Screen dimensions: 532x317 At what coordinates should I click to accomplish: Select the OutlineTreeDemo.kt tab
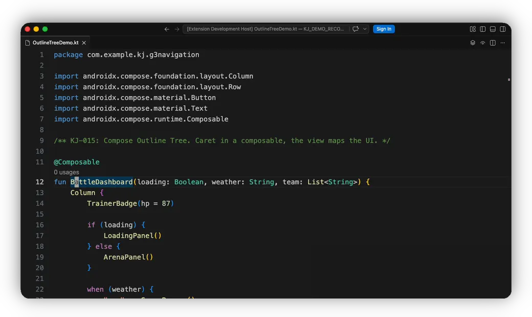[x=55, y=43]
